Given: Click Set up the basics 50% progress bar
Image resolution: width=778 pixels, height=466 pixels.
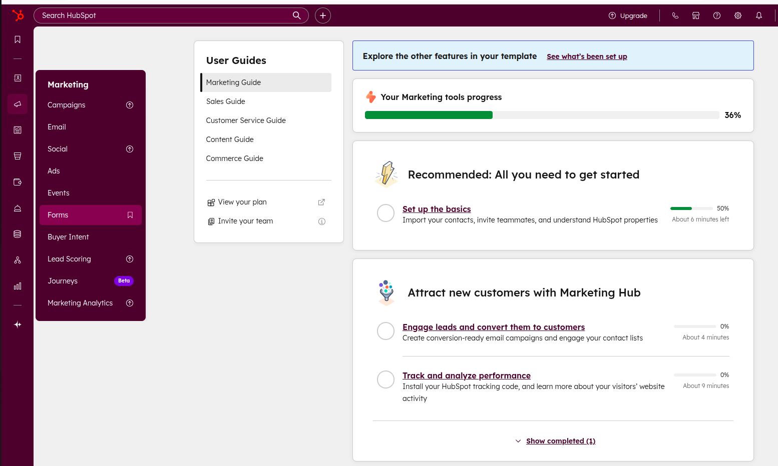Looking at the screenshot, I should coord(691,208).
